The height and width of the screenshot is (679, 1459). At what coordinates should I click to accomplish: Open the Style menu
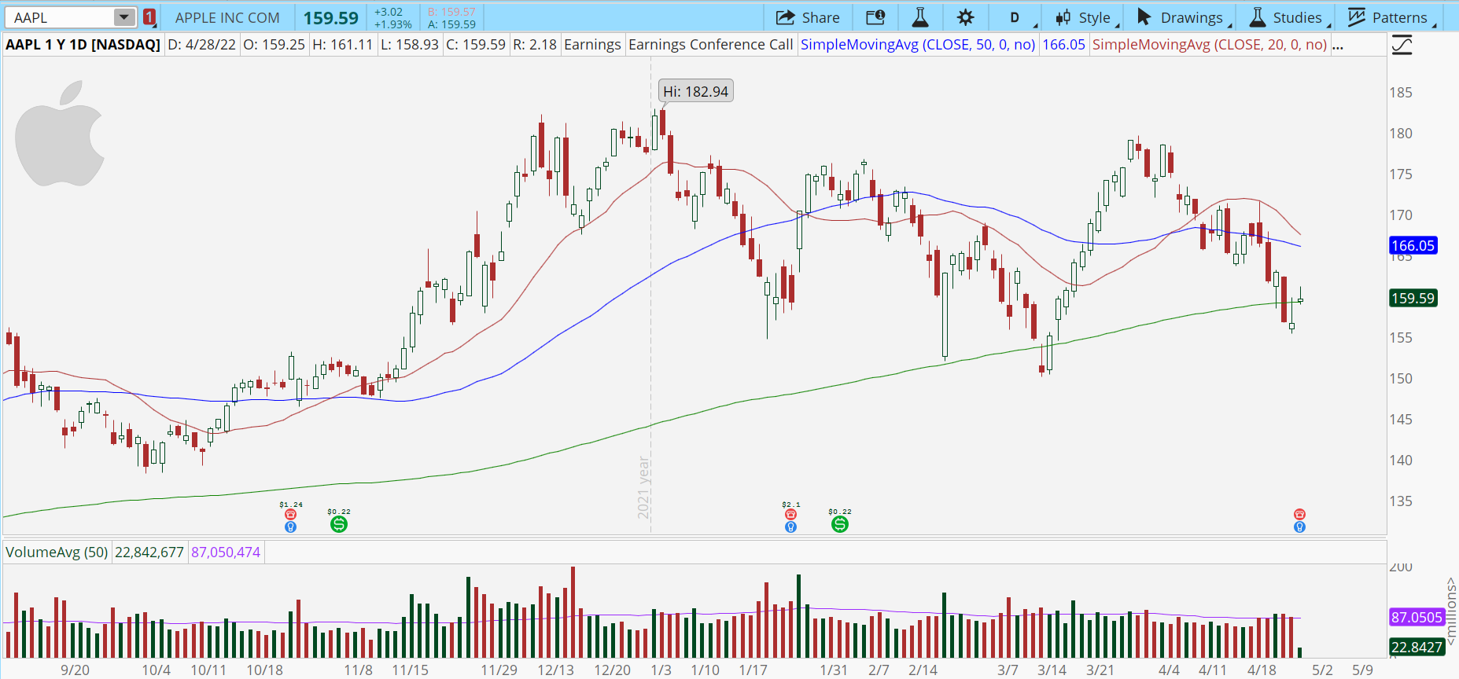point(1087,17)
